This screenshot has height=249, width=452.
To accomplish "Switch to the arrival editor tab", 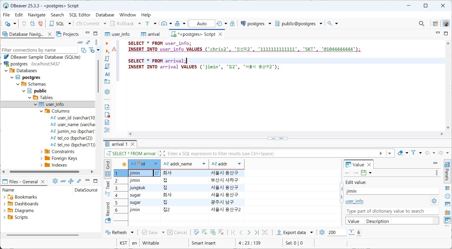I will click(x=150, y=34).
